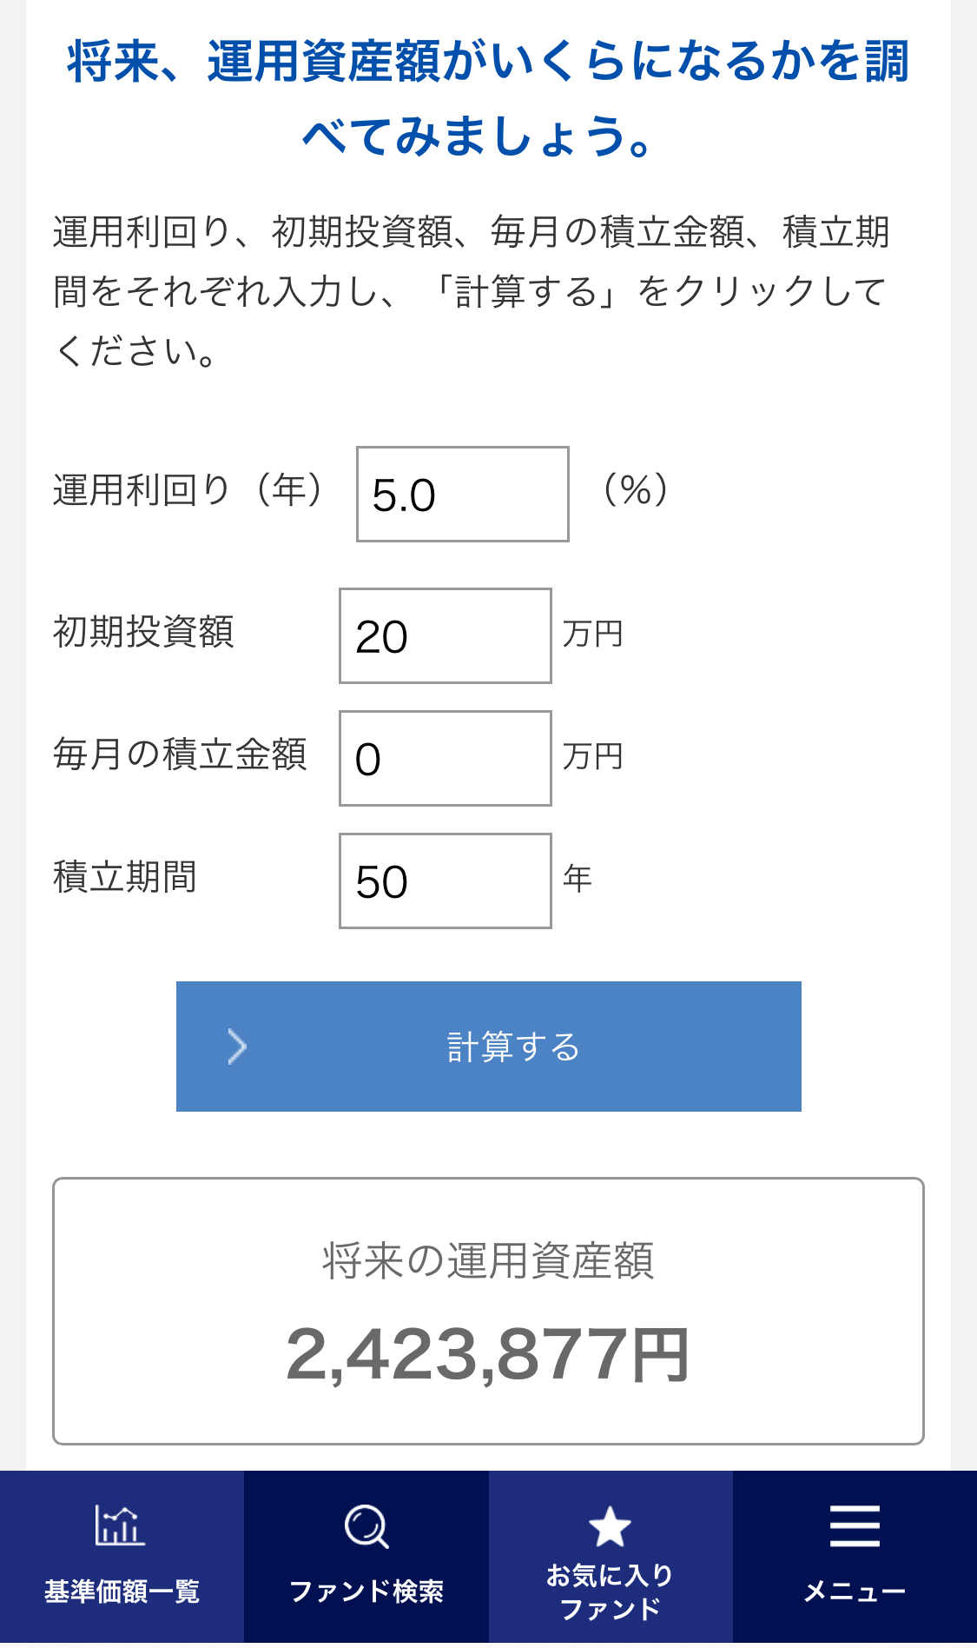Screen dimensions: 977x1648
Task: Click the 2,423,877円 result amount
Action: (x=488, y=1354)
